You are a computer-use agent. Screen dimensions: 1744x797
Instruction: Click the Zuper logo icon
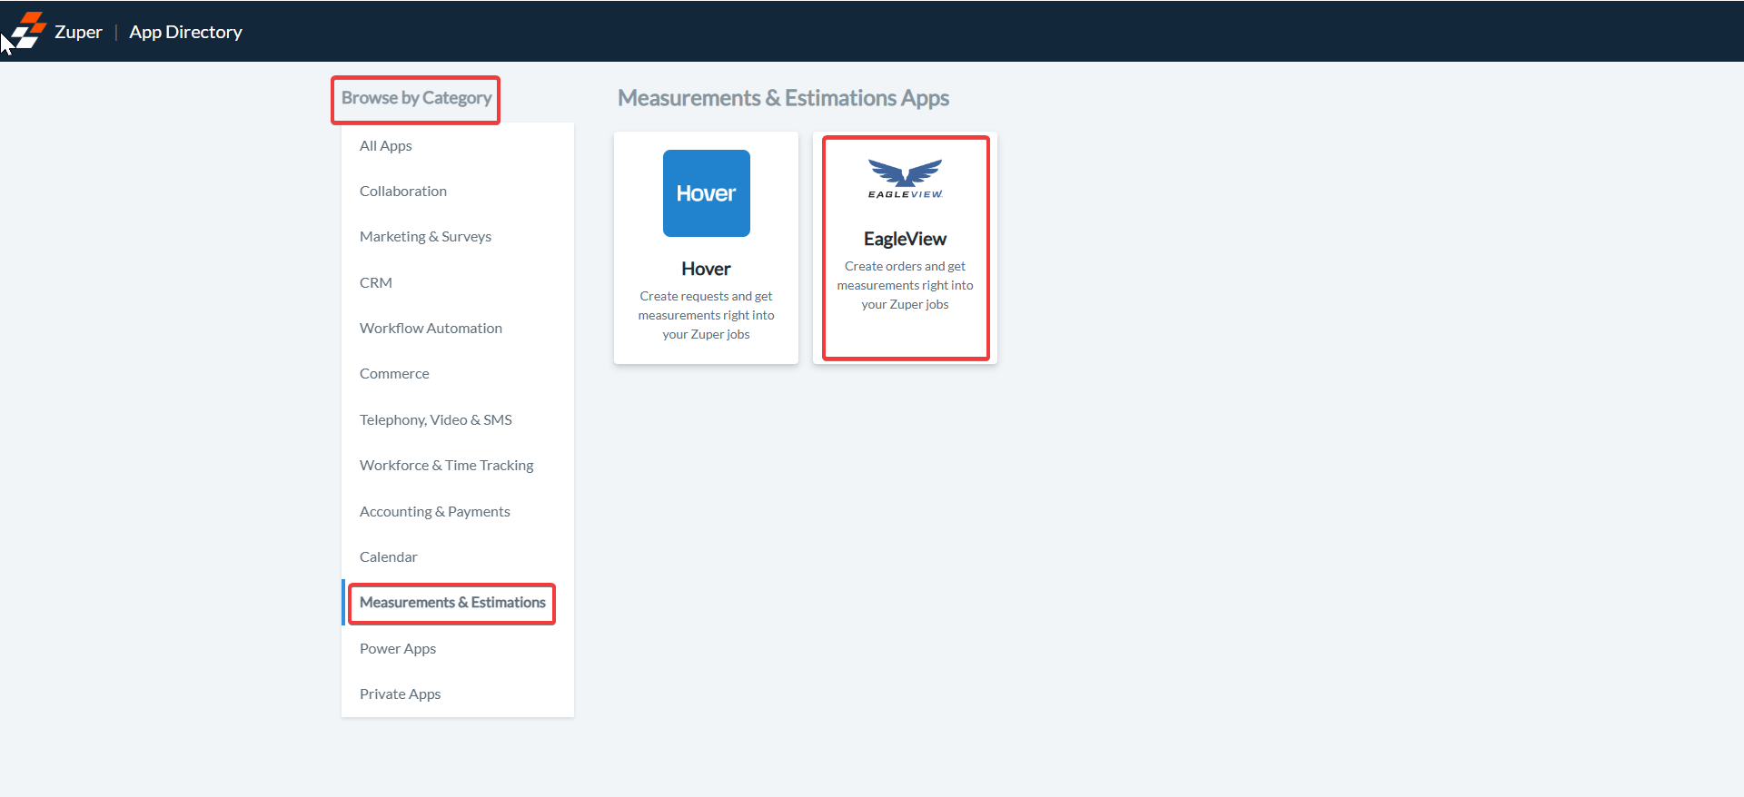coord(28,30)
